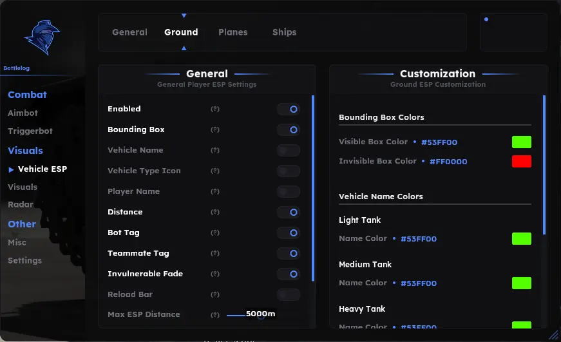Viewport: 561px width, 342px height.
Task: Open Settings from the sidebar
Action: point(24,260)
